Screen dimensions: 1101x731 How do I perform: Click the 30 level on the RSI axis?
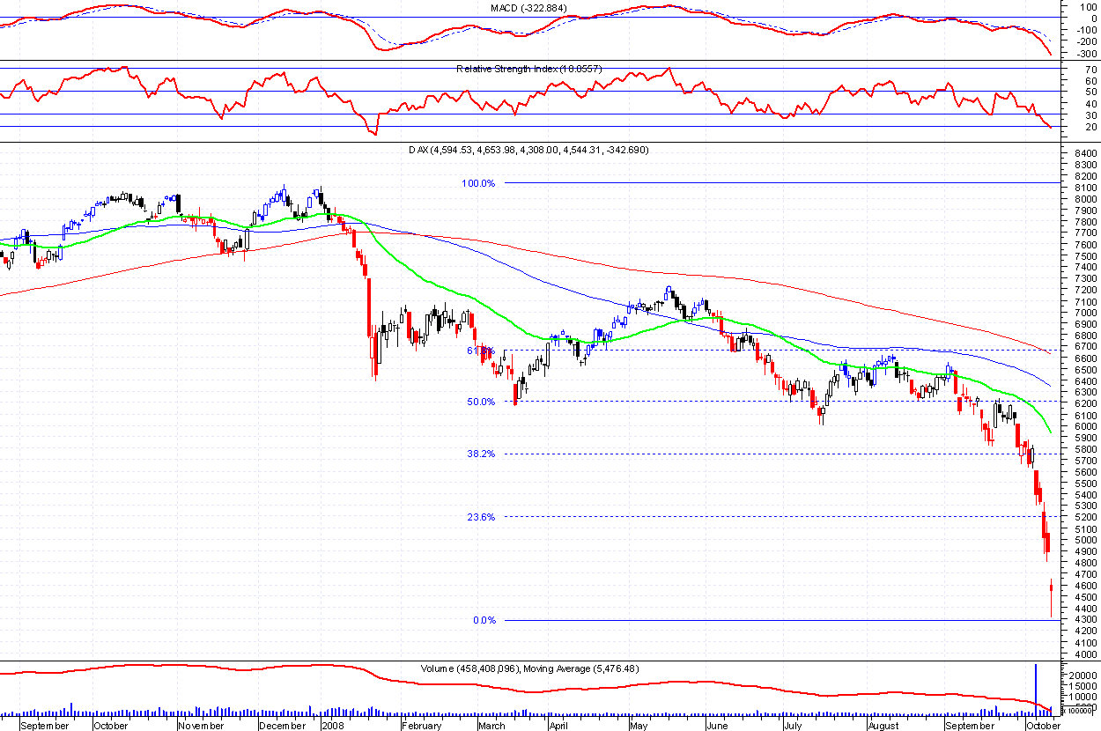(x=1090, y=115)
